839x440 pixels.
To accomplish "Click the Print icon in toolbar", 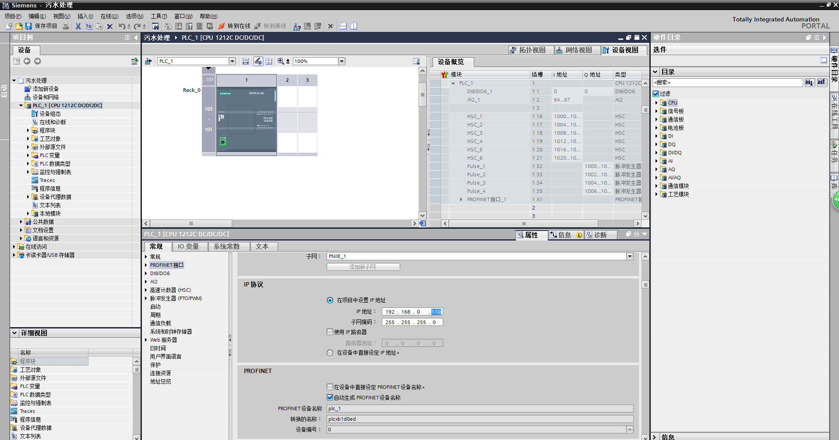I will 66,26.
